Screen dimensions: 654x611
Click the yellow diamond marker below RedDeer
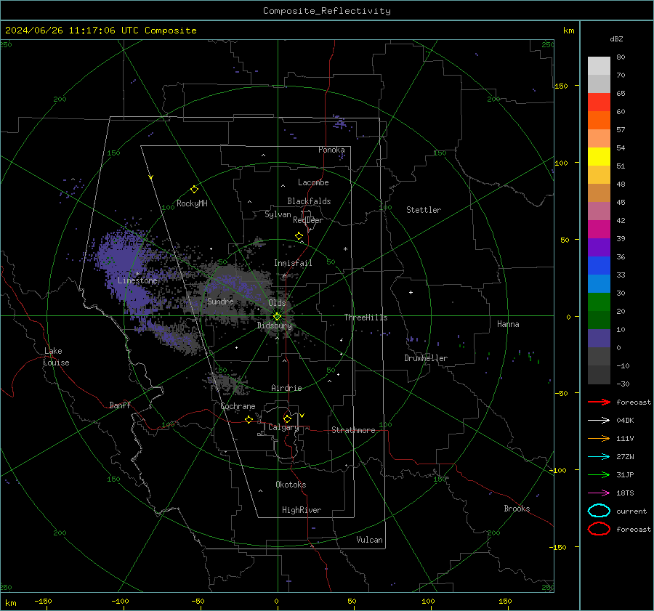pyautogui.click(x=299, y=236)
